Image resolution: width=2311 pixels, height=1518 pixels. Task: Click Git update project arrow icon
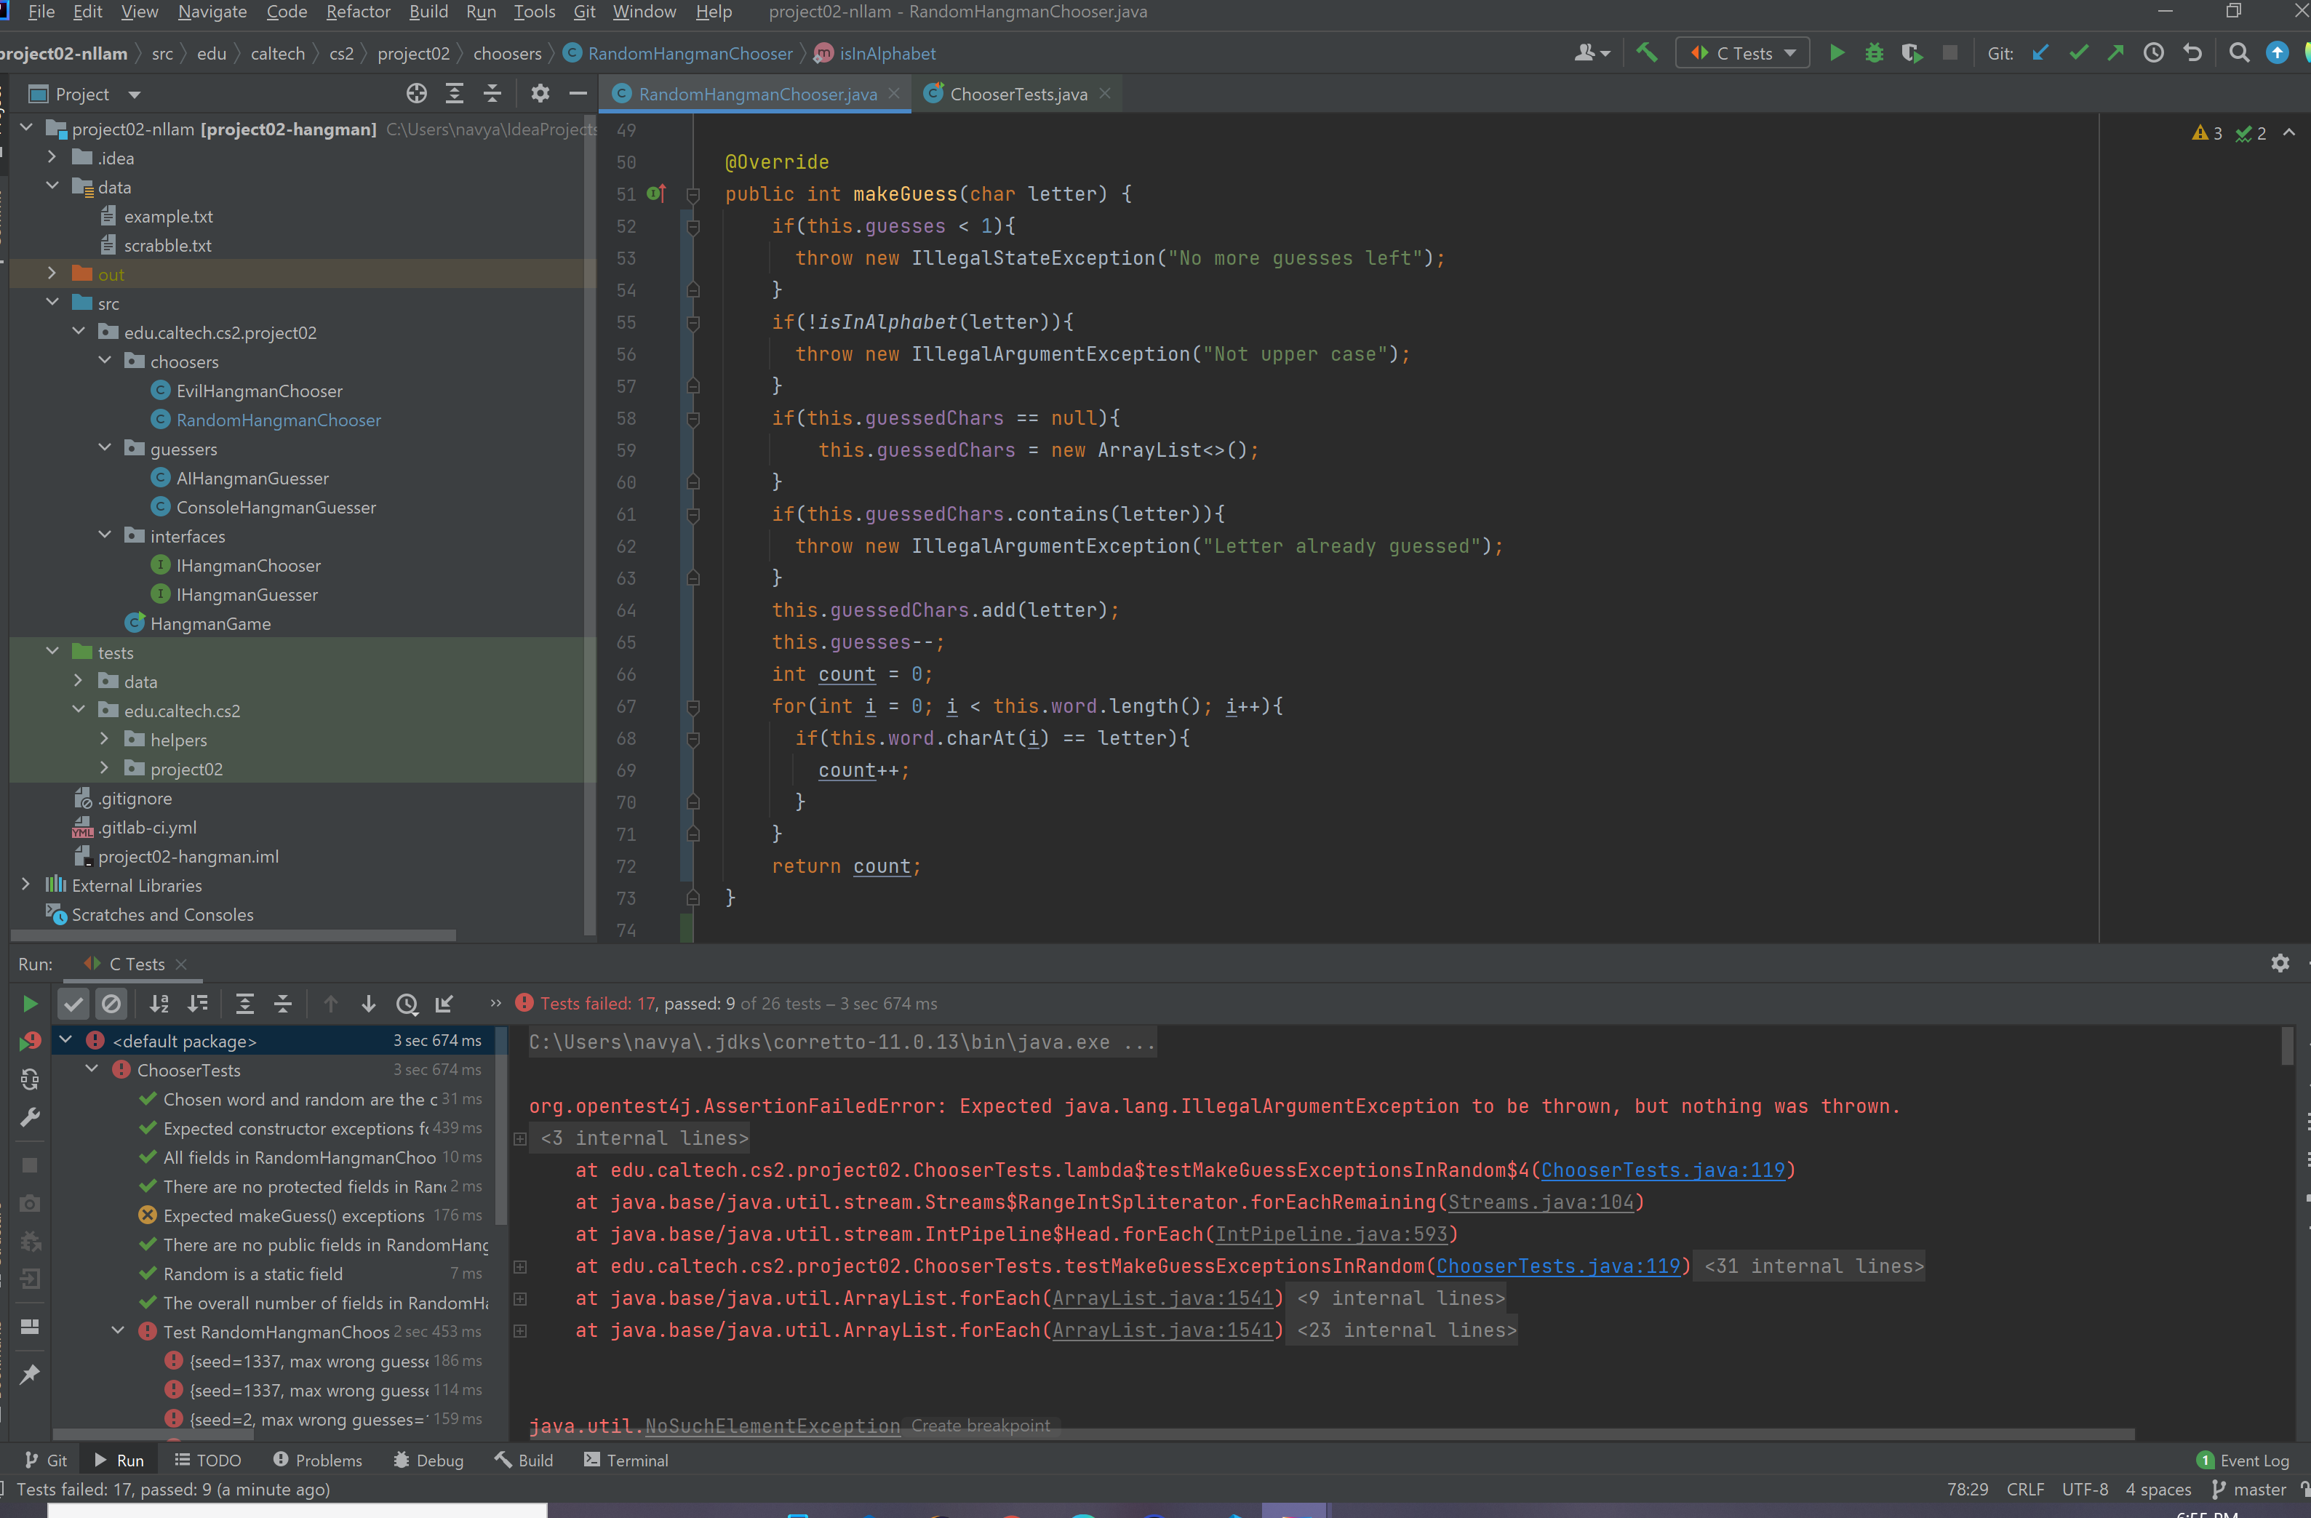[2041, 53]
